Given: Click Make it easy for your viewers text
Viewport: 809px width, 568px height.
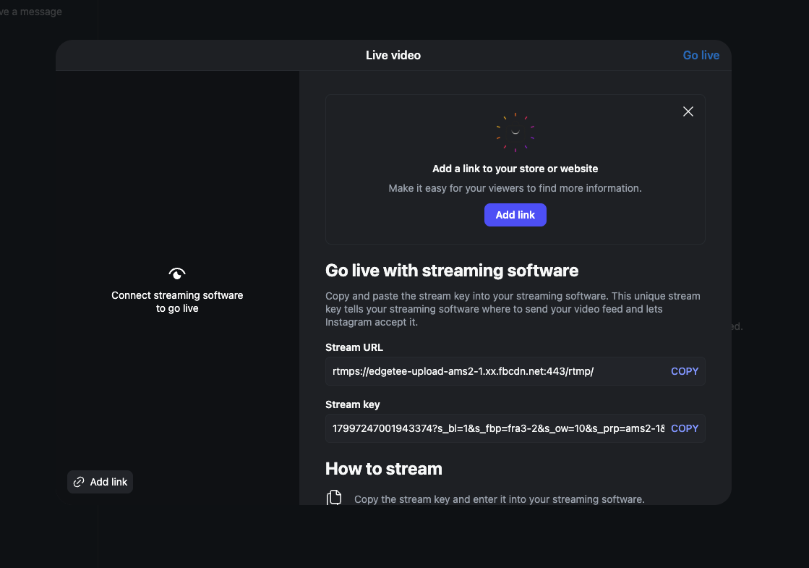Looking at the screenshot, I should [x=515, y=188].
